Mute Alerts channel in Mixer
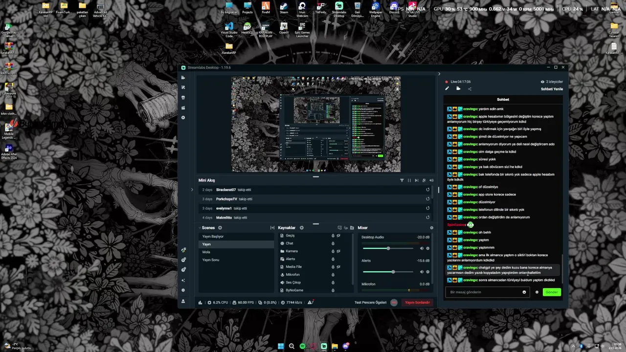Viewport: 626px width, 352px height. [x=422, y=272]
